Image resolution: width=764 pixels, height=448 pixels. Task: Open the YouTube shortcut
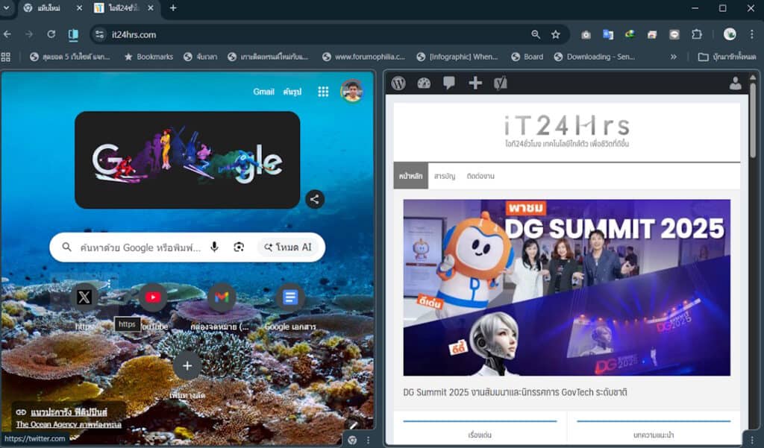(x=153, y=297)
